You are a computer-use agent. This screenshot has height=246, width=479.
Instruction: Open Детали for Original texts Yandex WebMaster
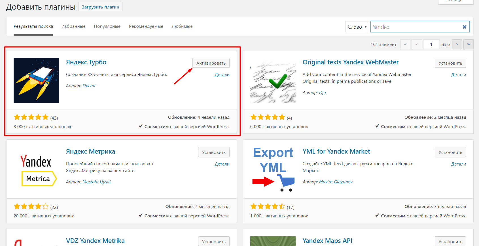459,75
